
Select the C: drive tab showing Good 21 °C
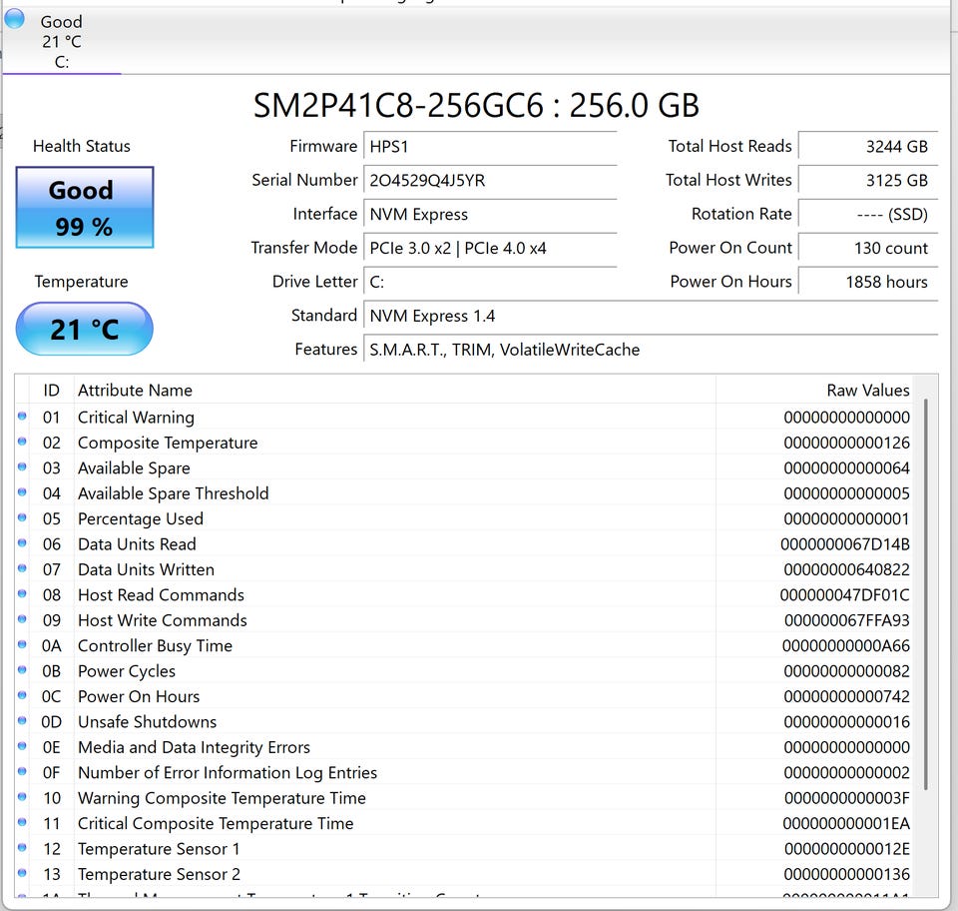[61, 40]
